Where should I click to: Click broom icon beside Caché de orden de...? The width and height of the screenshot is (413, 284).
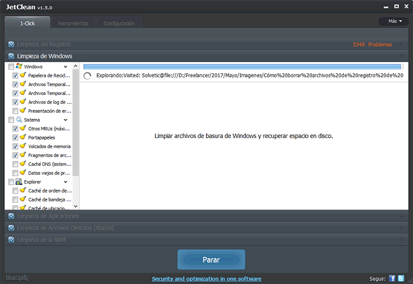(x=23, y=190)
